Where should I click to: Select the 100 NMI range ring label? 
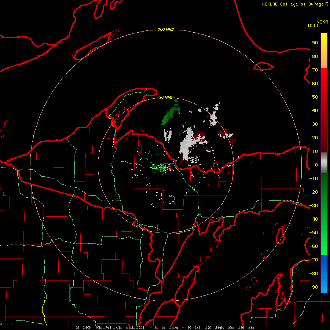point(166,29)
